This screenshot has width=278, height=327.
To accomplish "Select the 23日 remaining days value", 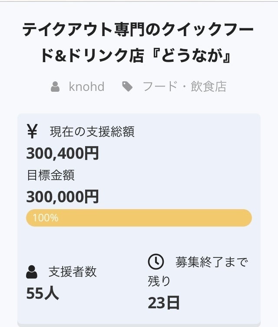I will [x=164, y=303].
